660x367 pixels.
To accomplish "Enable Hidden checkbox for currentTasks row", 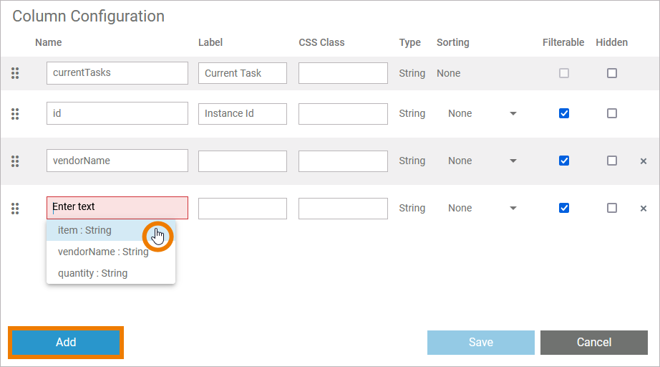I will tap(612, 73).
